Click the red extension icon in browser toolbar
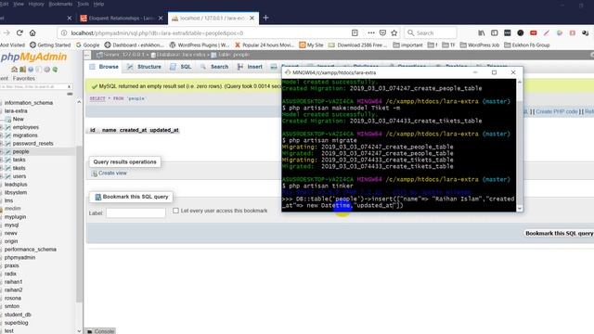Viewport: 594px width, 334px height. [534, 33]
